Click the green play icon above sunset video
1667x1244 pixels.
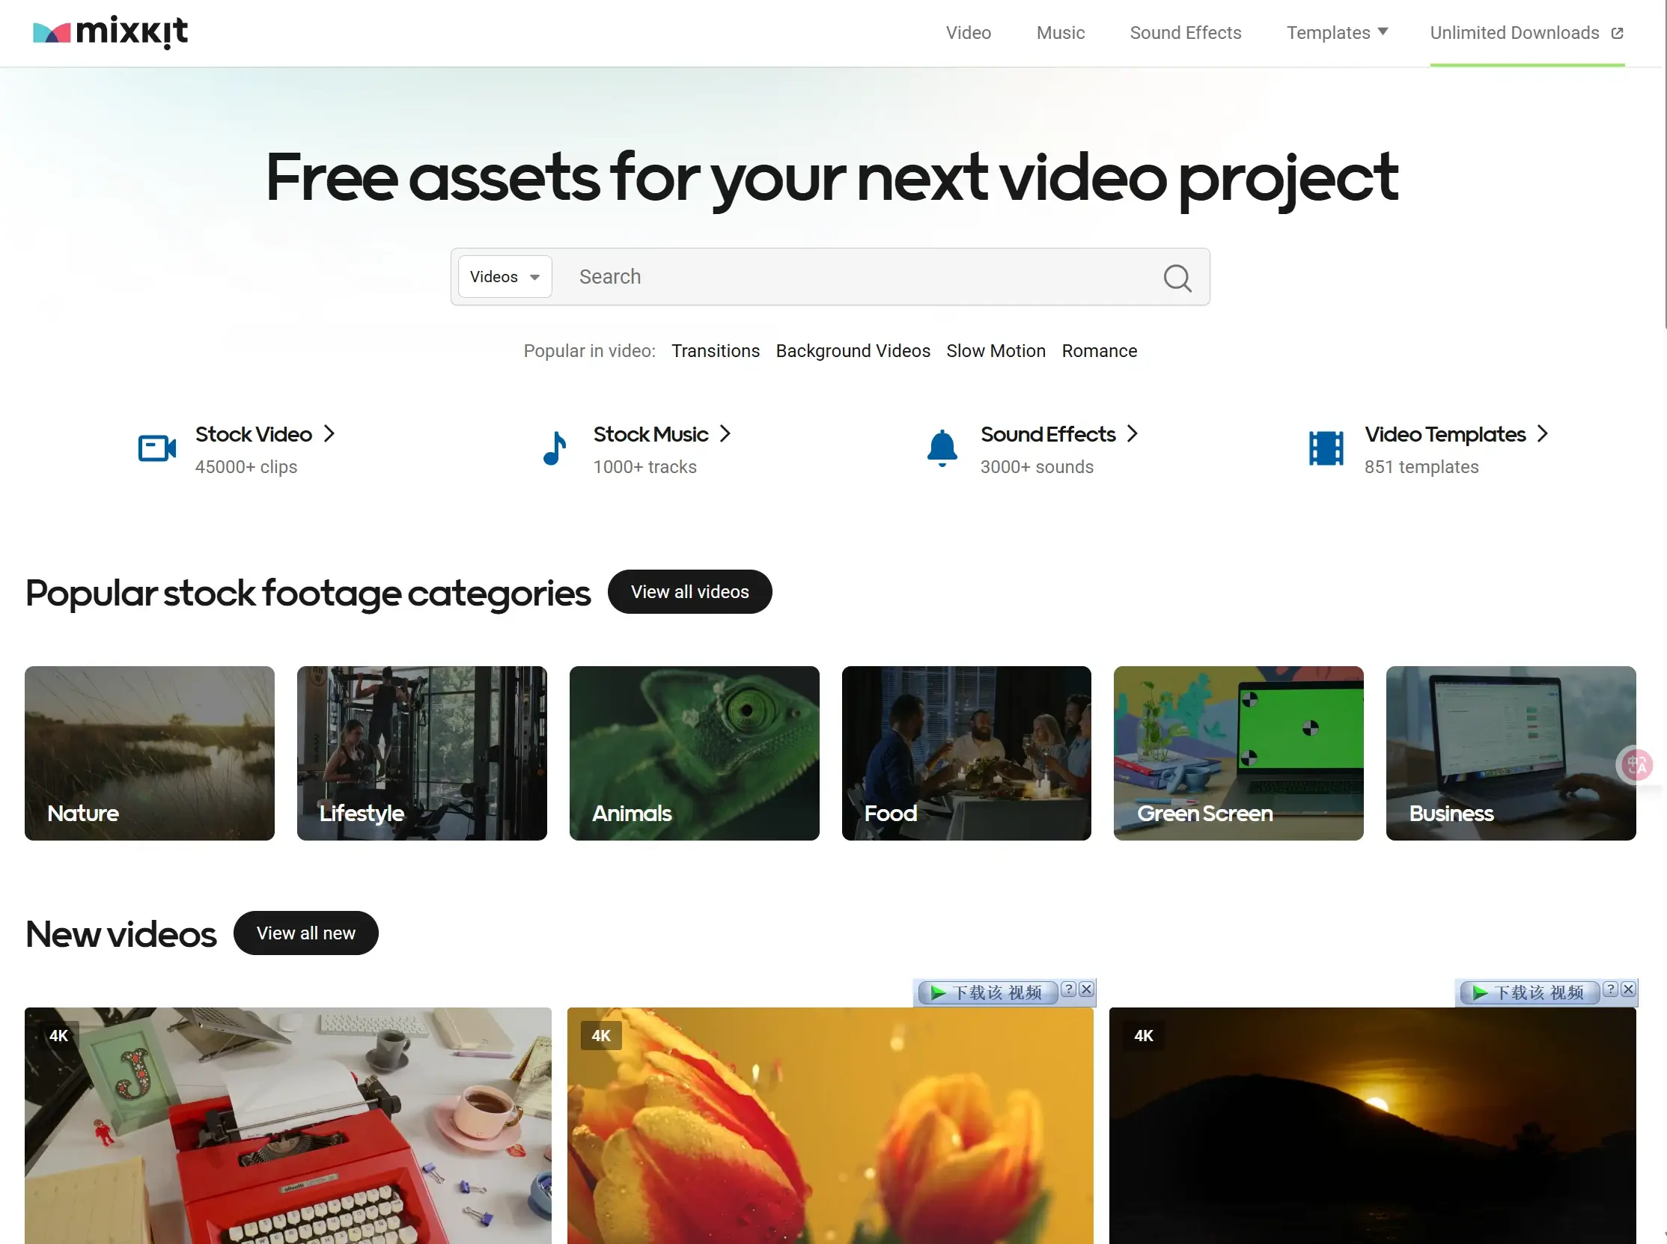pyautogui.click(x=1480, y=993)
